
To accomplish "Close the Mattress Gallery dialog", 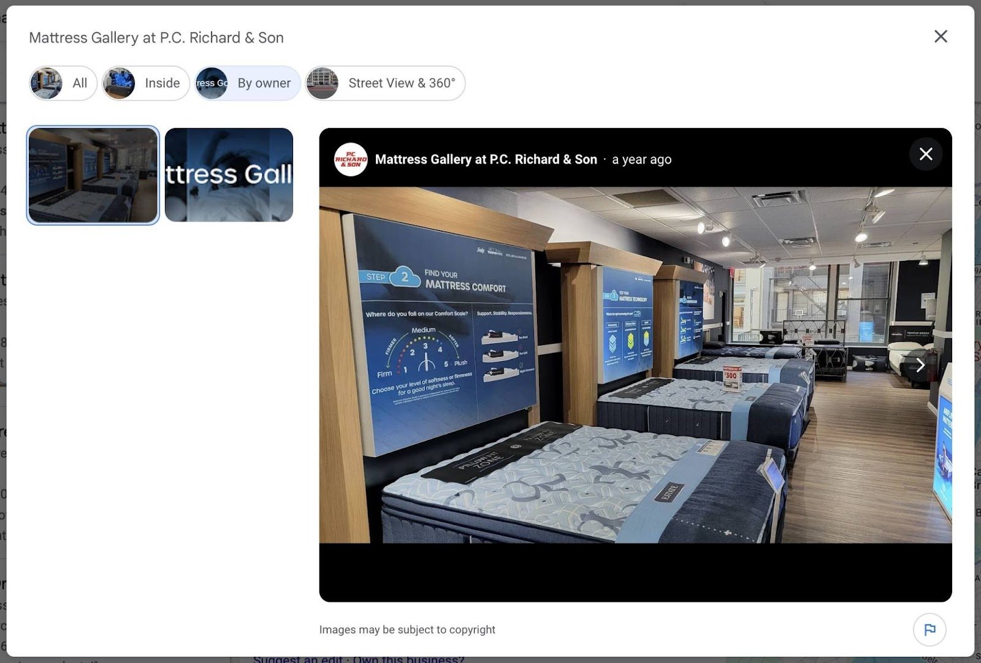I will click(x=941, y=37).
